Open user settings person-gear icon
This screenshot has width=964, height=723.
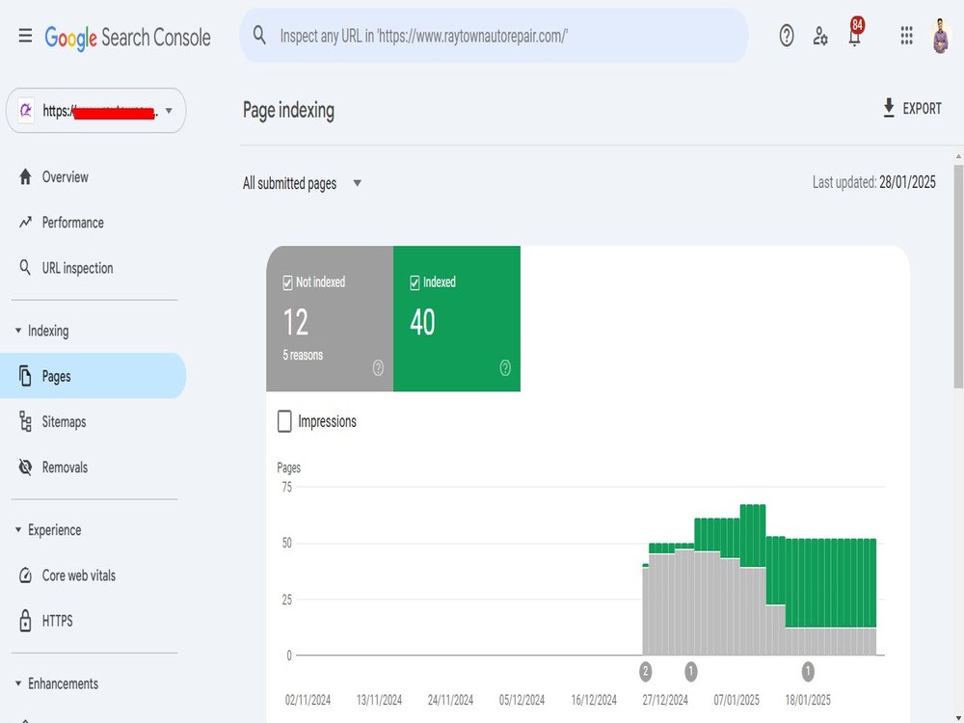coord(820,36)
